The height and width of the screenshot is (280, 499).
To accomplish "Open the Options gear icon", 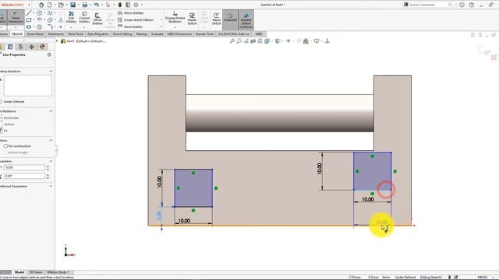I will [x=136, y=5].
